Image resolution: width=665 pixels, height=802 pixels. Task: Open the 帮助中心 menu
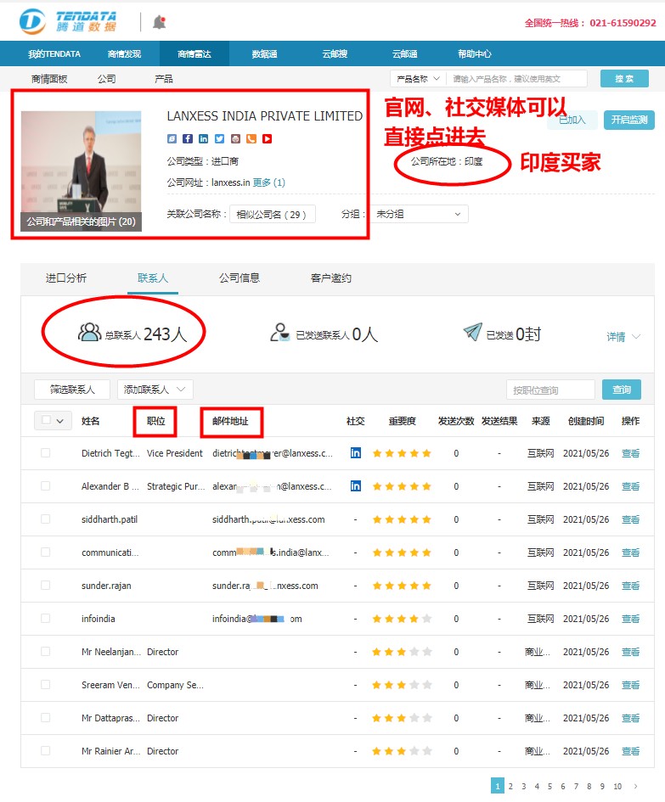click(x=475, y=53)
